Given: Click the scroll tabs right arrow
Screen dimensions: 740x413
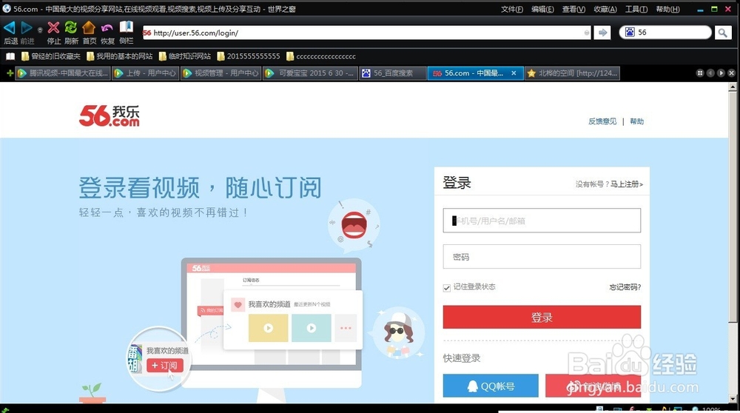Looking at the screenshot, I should tap(721, 73).
